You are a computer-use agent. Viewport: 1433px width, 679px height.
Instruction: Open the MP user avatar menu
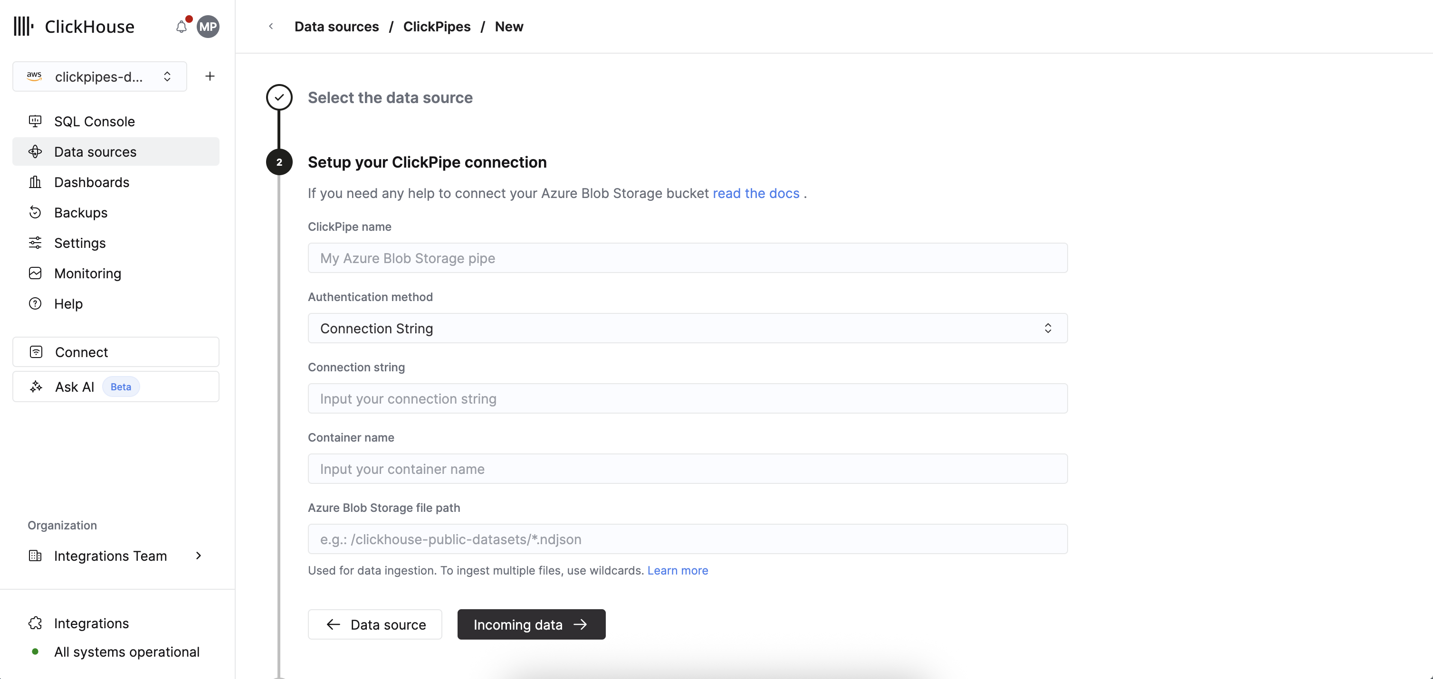(x=208, y=27)
